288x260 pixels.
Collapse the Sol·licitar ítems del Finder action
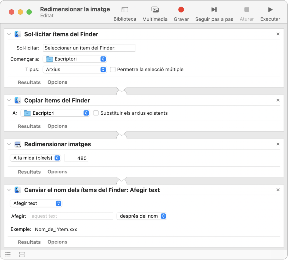(9, 34)
